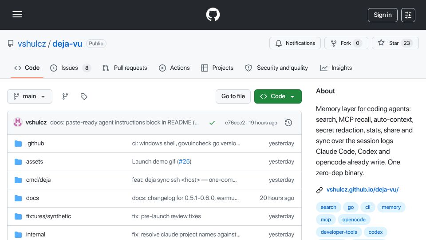
Task: Open the feat: deja sync ssh commit
Action: pos(184,180)
